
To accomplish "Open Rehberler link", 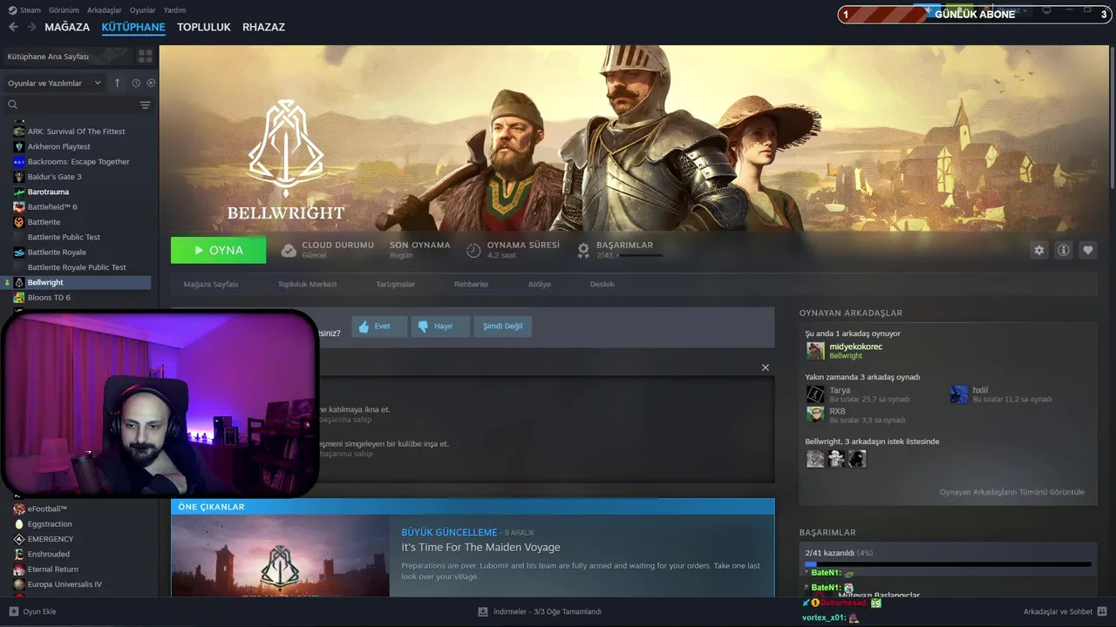I will (471, 285).
